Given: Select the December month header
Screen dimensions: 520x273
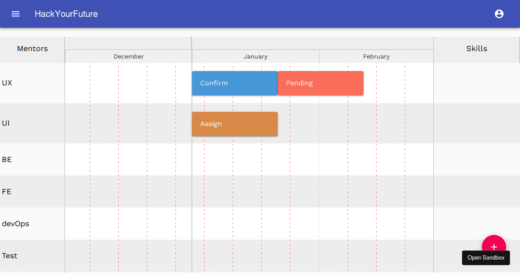Looking at the screenshot, I should pyautogui.click(x=129, y=56).
